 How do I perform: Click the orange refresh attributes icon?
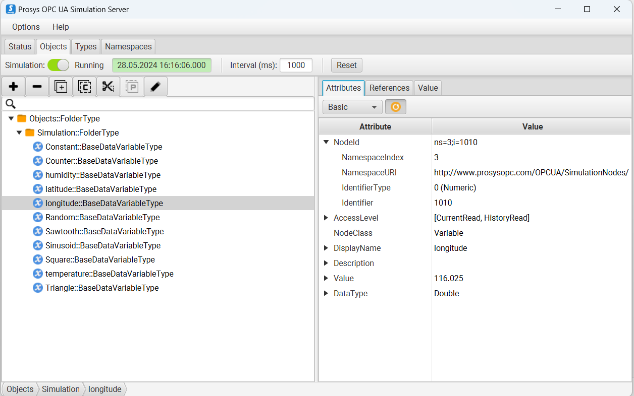[396, 107]
